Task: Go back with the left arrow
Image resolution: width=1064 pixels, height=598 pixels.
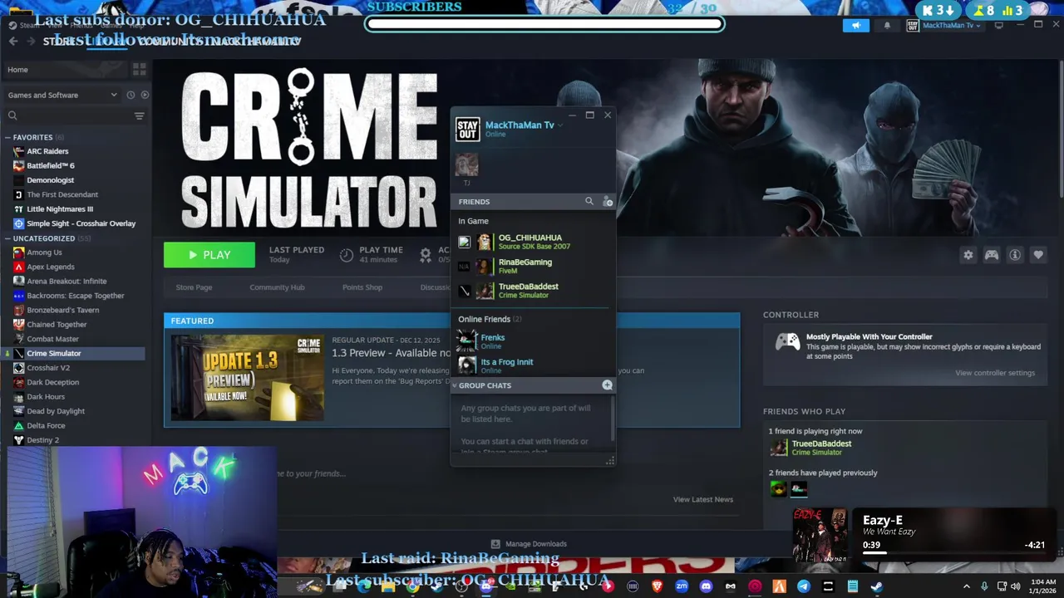Action: click(x=13, y=41)
